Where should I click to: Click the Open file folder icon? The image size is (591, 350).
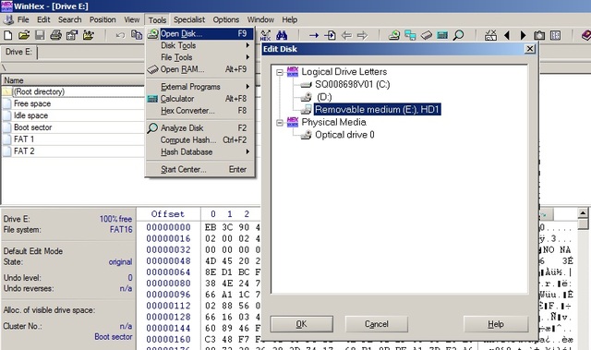coord(24,35)
